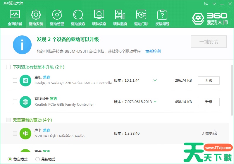Click the vertical scrollbar of driver list
The image size is (234, 164).
[x=232, y=88]
